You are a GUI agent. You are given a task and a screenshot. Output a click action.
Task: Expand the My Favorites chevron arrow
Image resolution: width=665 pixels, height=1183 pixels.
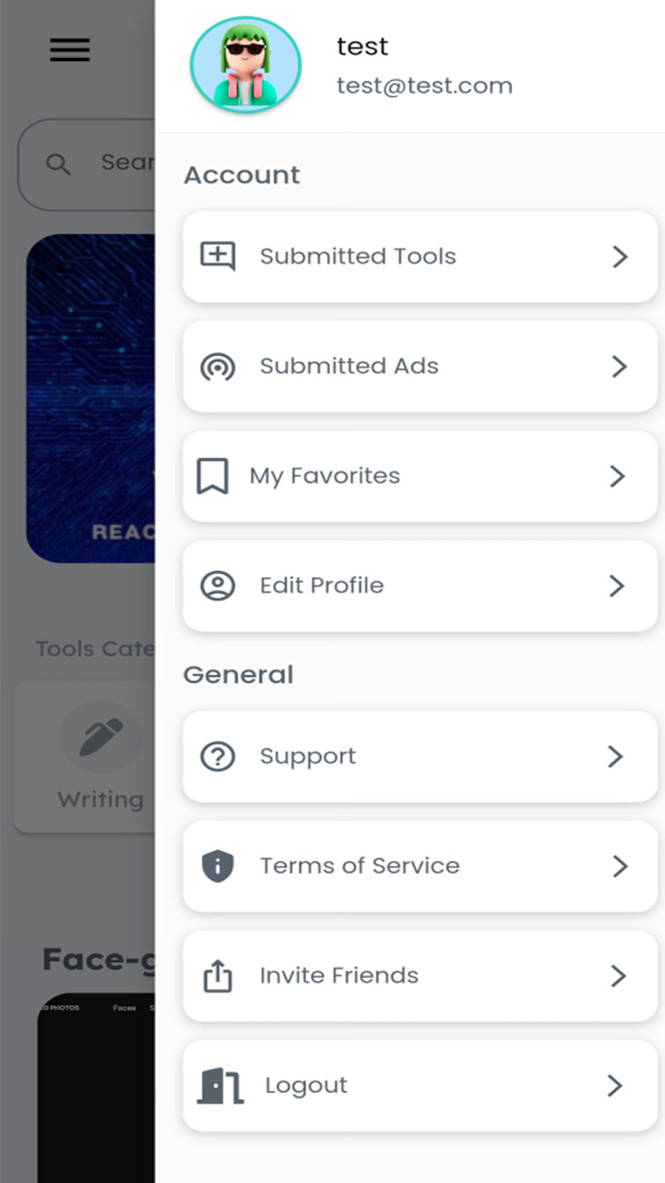[x=617, y=476]
